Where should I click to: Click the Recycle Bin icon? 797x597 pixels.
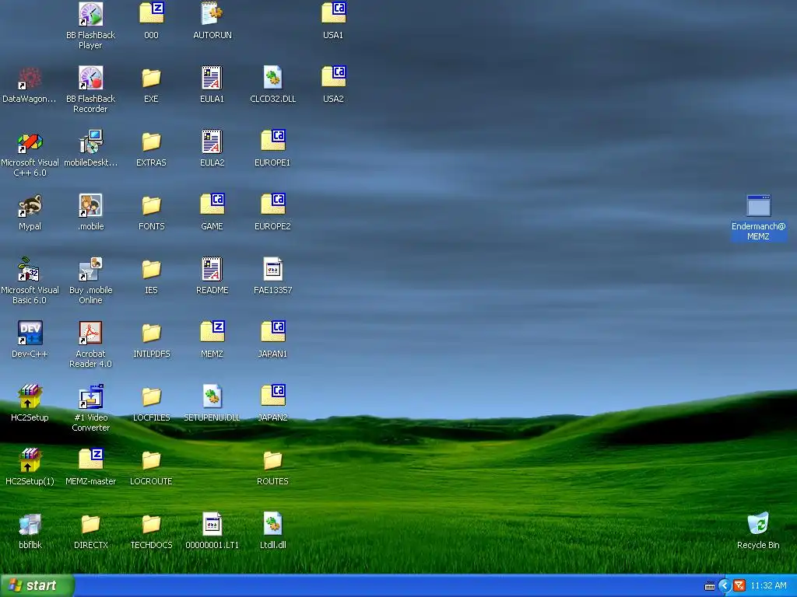pos(758,524)
